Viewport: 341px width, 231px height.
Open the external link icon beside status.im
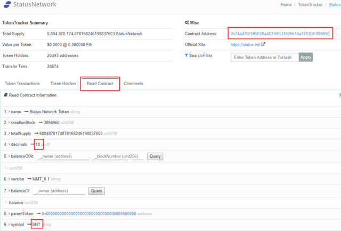263,44
